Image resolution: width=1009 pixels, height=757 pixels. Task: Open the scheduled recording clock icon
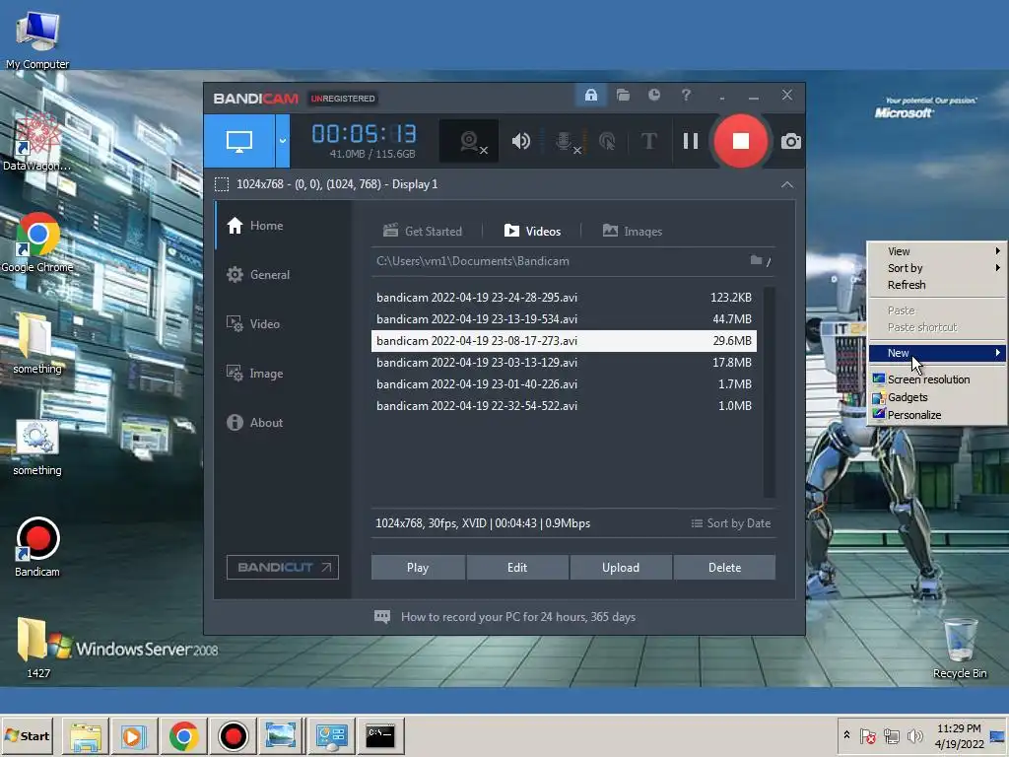click(654, 96)
